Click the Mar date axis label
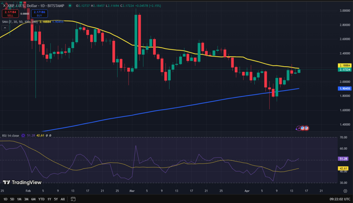The height and width of the screenshot is (203, 353). click(x=132, y=191)
